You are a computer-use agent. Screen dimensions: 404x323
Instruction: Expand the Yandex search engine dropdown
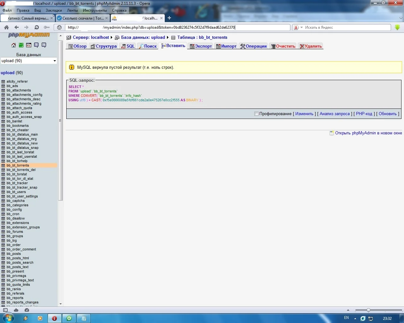(301, 27)
